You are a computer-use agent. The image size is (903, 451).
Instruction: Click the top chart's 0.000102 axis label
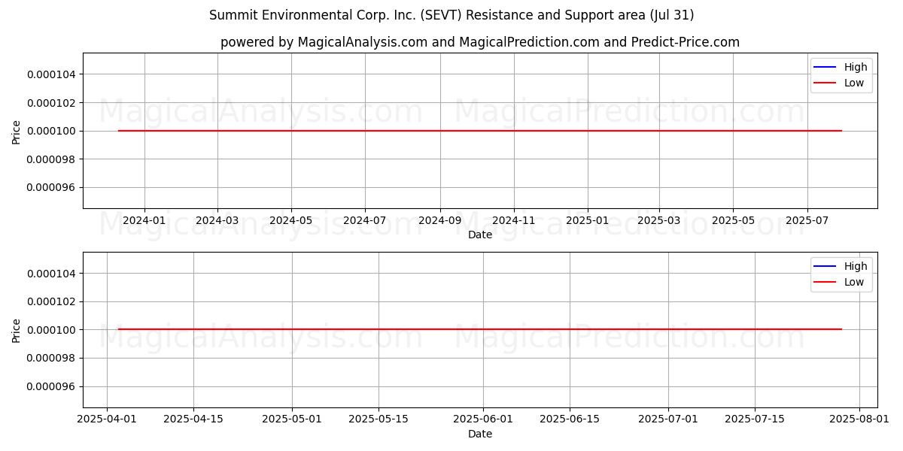[x=52, y=103]
